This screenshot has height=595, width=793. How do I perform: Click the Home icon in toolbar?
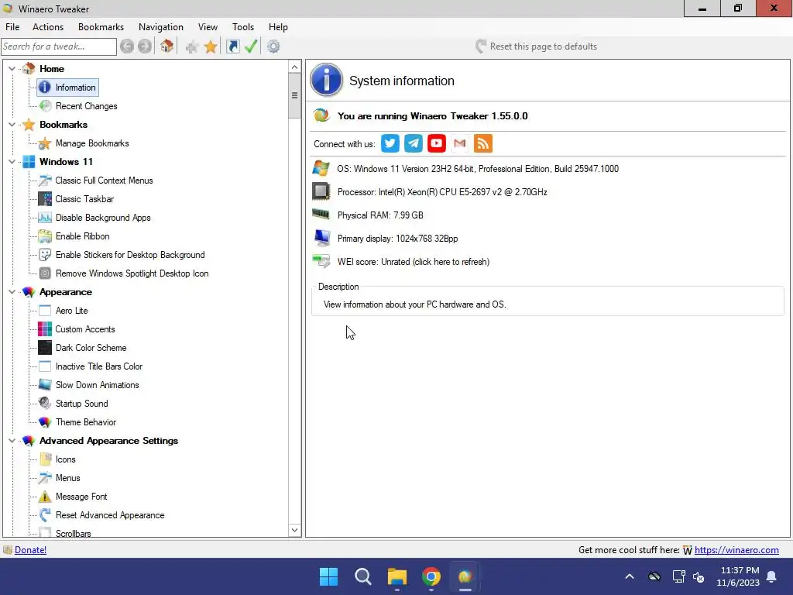point(167,46)
